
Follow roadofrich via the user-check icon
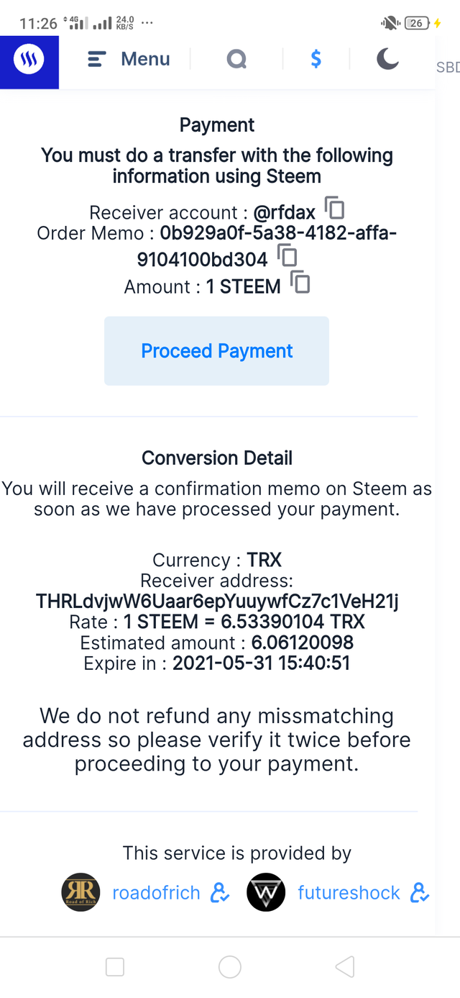[x=220, y=893]
